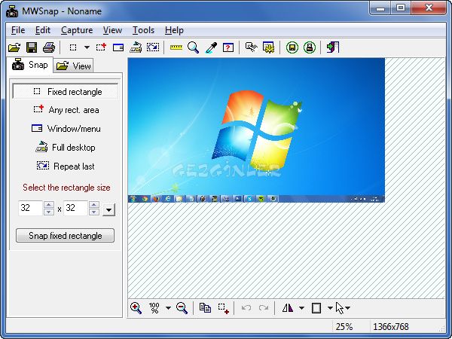Select Fixed rectangle capture mode

[x=66, y=92]
